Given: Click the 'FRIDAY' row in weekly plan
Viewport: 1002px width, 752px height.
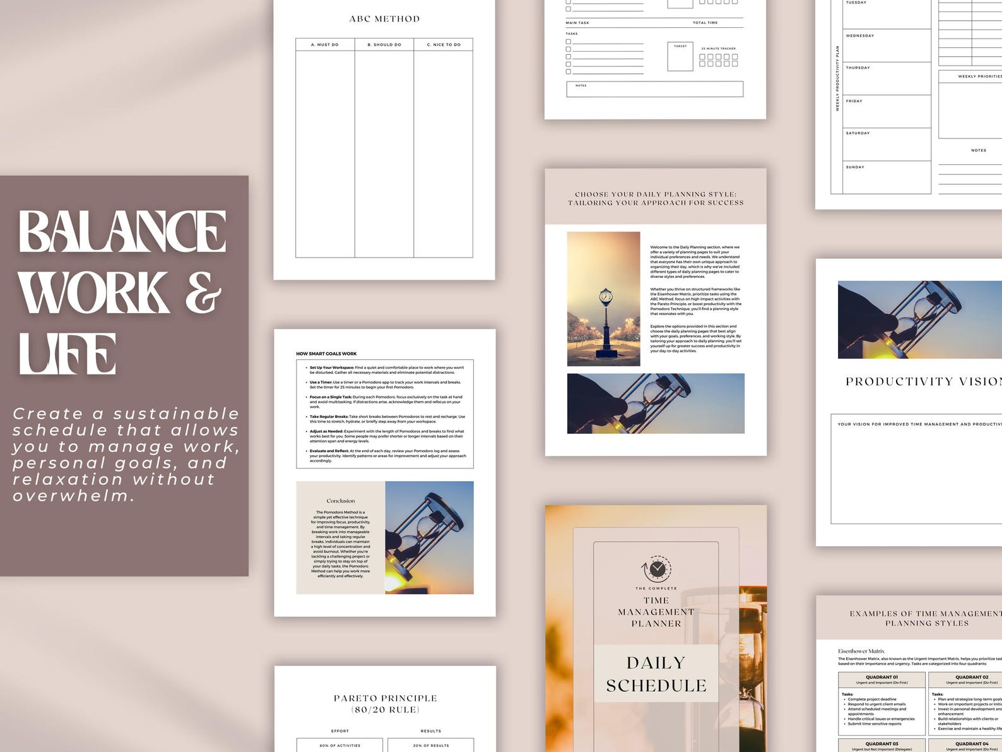Looking at the screenshot, I should [x=887, y=111].
